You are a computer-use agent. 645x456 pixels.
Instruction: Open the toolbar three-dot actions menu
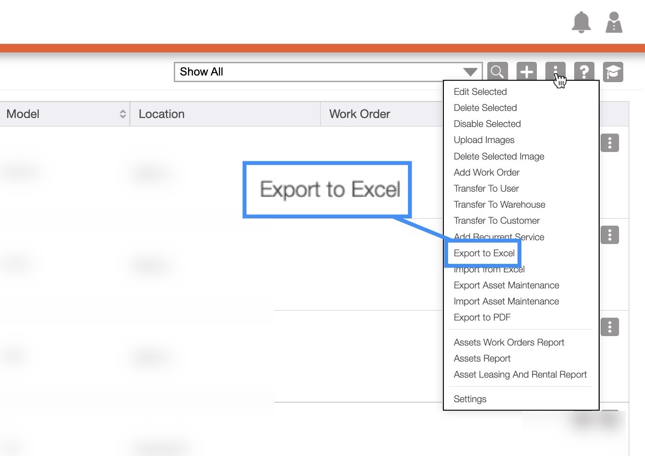(x=555, y=72)
